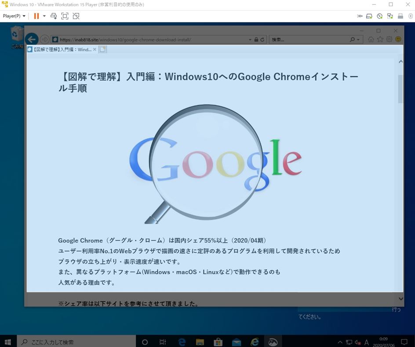
Task: Open a new tab in Internet Explorer
Action: click(x=103, y=50)
